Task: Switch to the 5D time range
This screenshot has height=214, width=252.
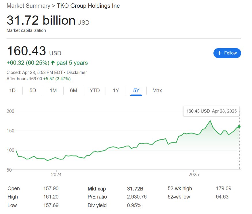Action: point(33,91)
